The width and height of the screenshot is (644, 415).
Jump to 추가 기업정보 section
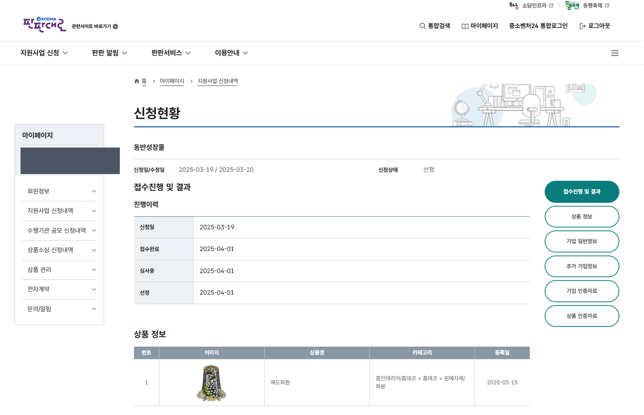pyautogui.click(x=582, y=266)
